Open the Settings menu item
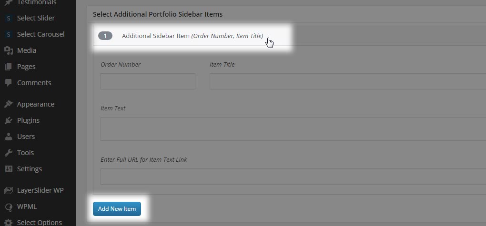 (29, 169)
